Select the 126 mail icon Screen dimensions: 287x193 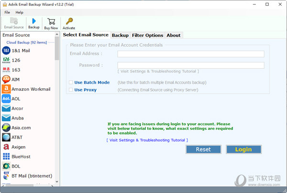6,60
